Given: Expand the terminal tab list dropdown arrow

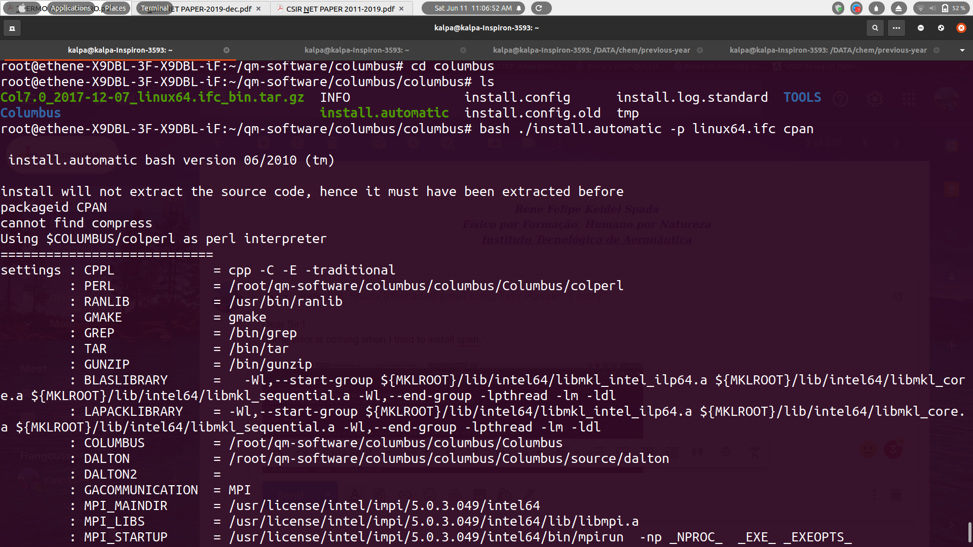Looking at the screenshot, I should pyautogui.click(x=962, y=50).
